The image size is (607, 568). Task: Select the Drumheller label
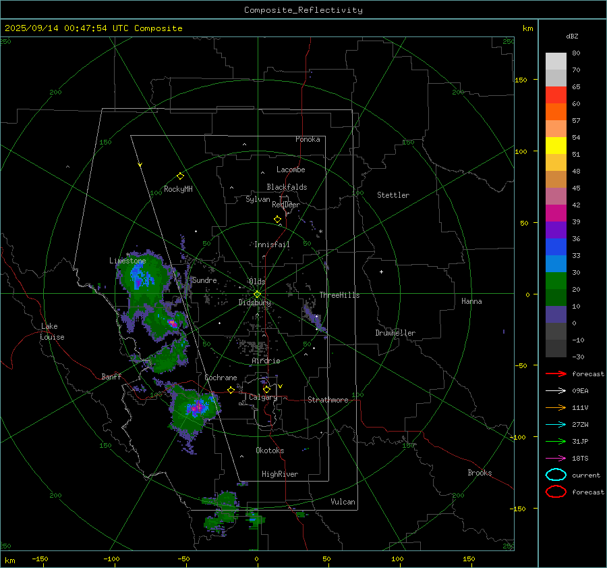(395, 333)
